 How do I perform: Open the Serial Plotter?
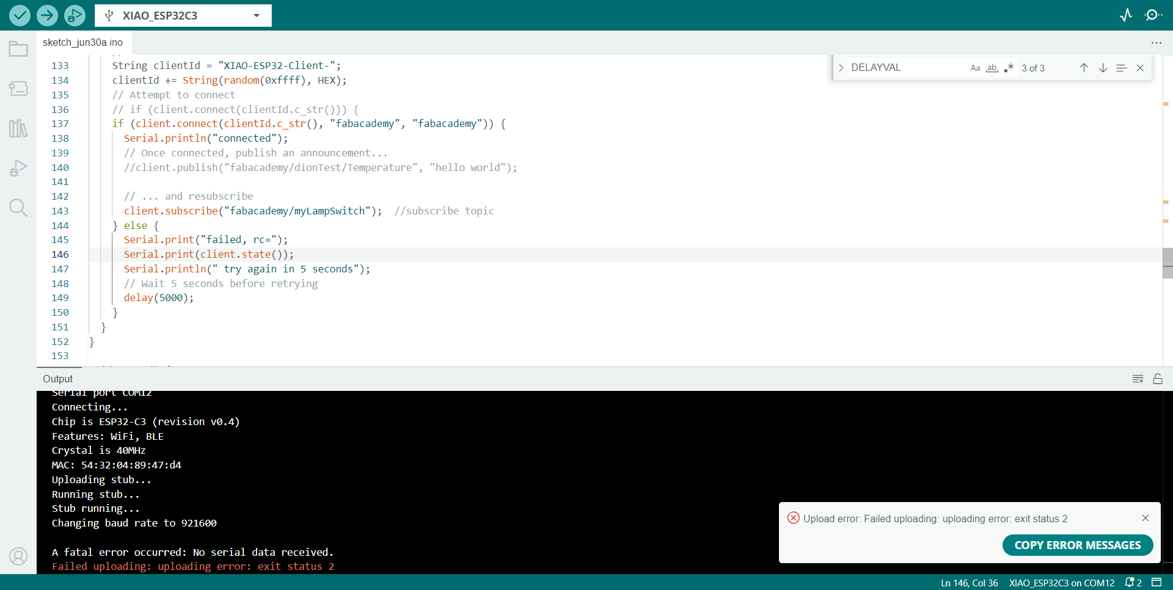(x=1126, y=15)
